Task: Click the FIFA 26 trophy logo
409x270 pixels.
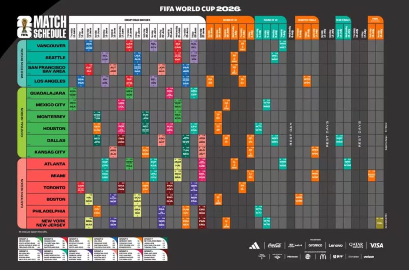Action: 24,27
